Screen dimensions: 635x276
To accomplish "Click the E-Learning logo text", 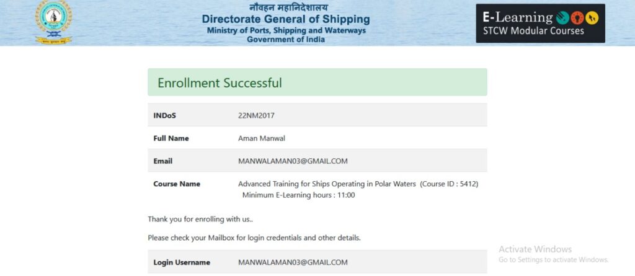I will point(518,17).
